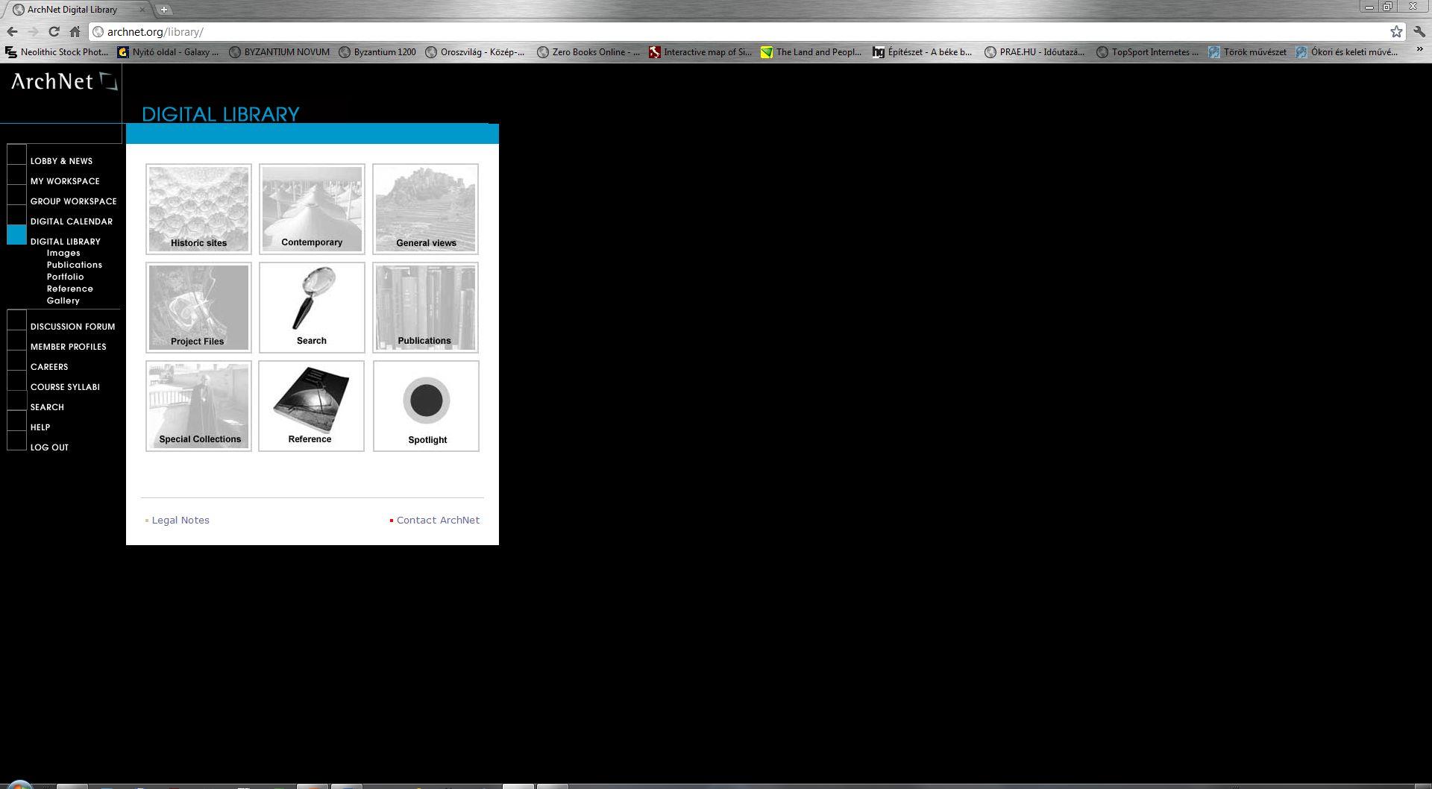Open Digital Calendar in sidebar
The image size is (1432, 789).
pos(72,221)
